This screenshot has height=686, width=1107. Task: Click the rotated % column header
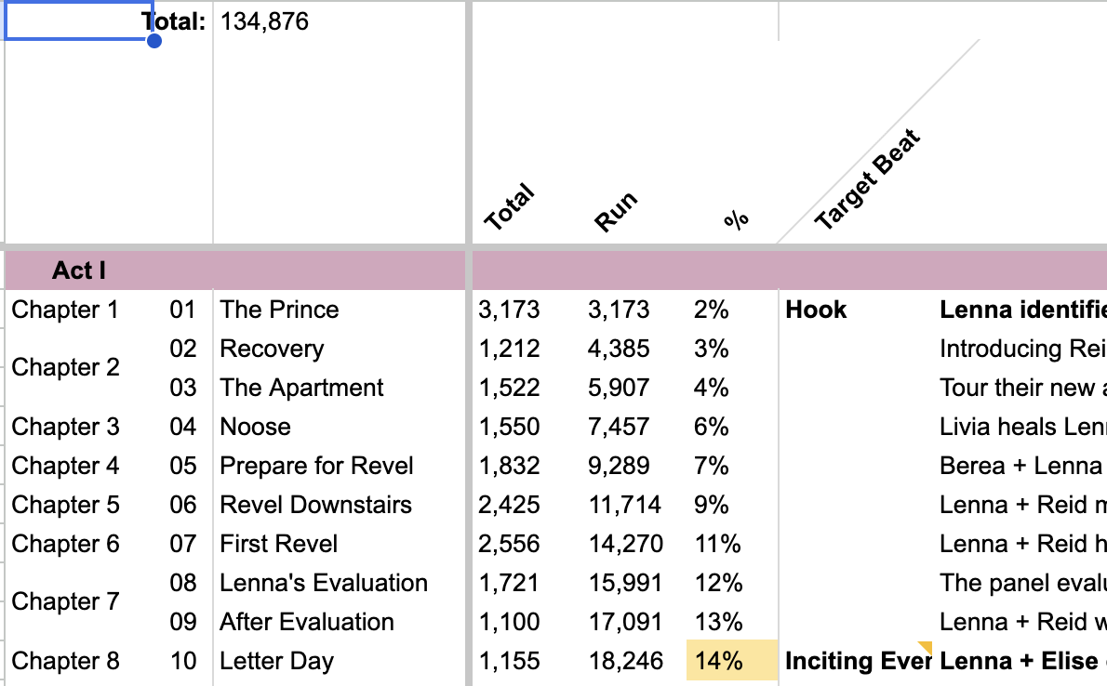[736, 219]
